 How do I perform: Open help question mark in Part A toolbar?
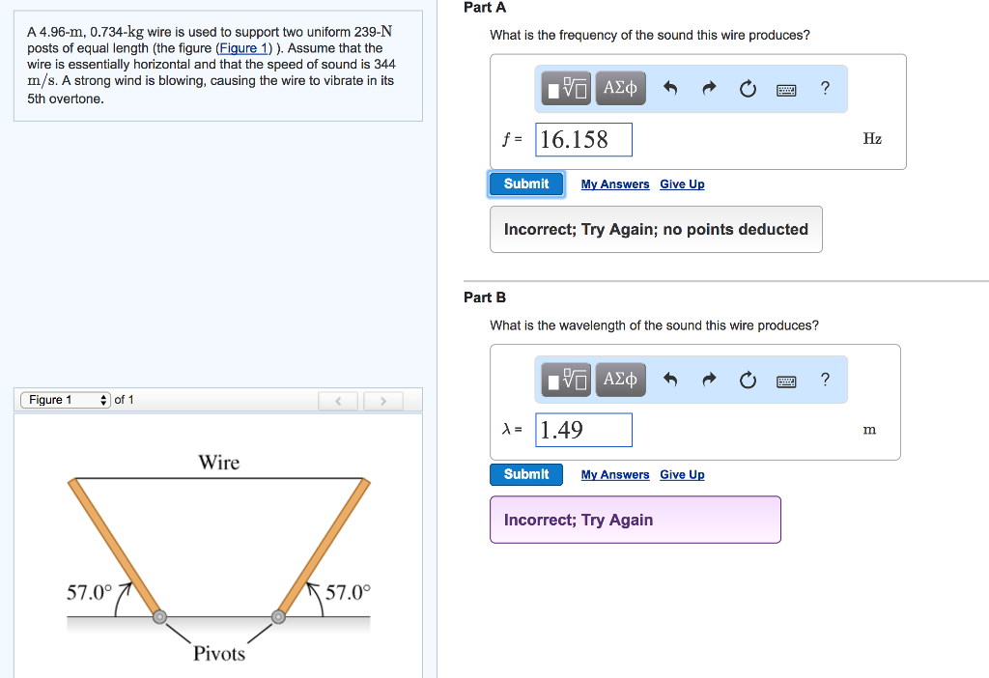coord(825,88)
